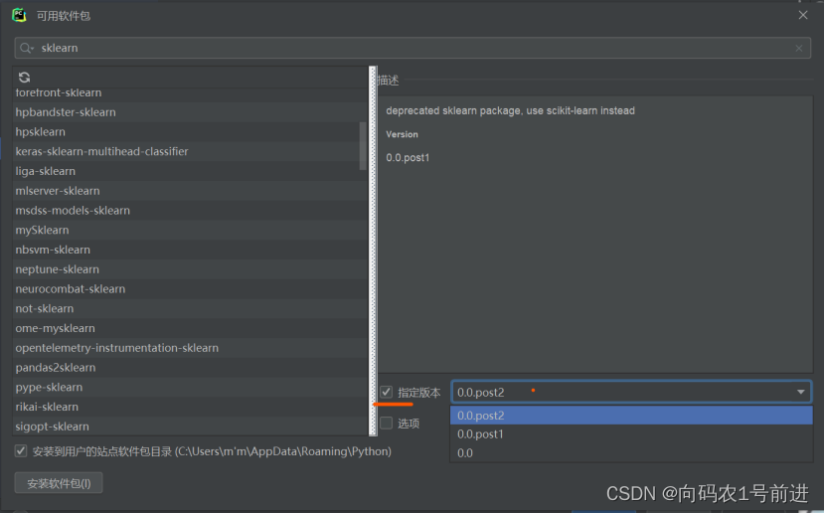This screenshot has height=513, width=825.
Task: Select pandas2sklearn package
Action: pyautogui.click(x=190, y=367)
